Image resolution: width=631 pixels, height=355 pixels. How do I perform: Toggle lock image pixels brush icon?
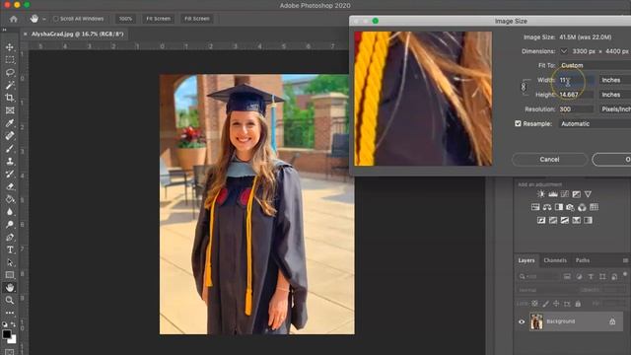click(545, 304)
